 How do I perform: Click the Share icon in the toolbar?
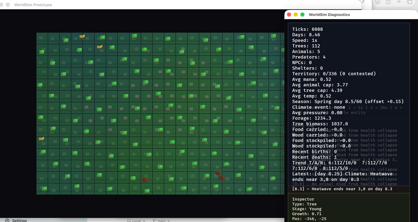click(x=388, y=2)
